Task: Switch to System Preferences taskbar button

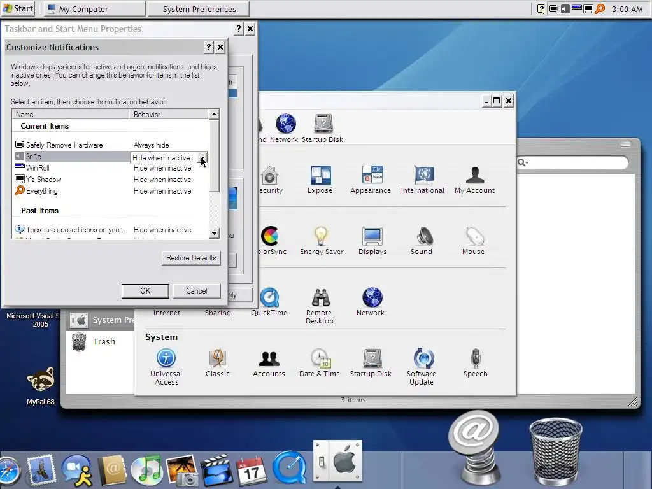Action: (x=199, y=9)
